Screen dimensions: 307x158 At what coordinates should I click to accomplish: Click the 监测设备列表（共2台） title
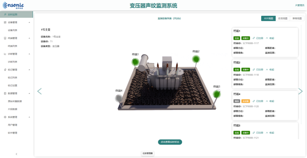pyautogui.click(x=169, y=18)
